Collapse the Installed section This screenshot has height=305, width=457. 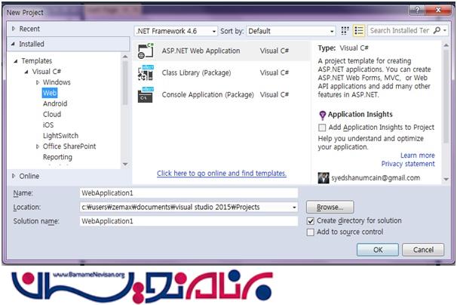coord(13,44)
